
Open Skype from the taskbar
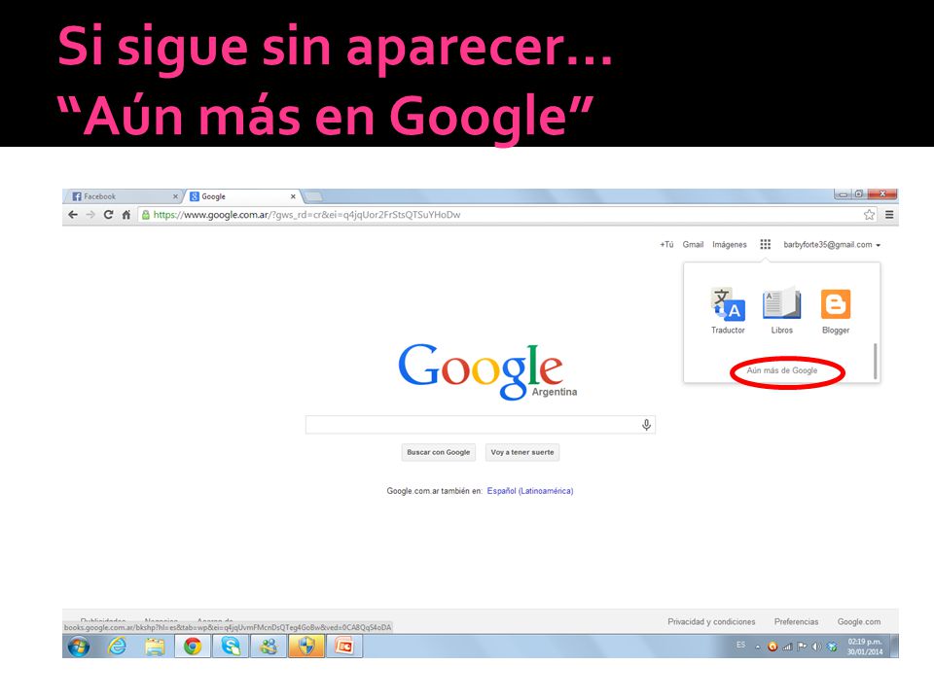231,646
